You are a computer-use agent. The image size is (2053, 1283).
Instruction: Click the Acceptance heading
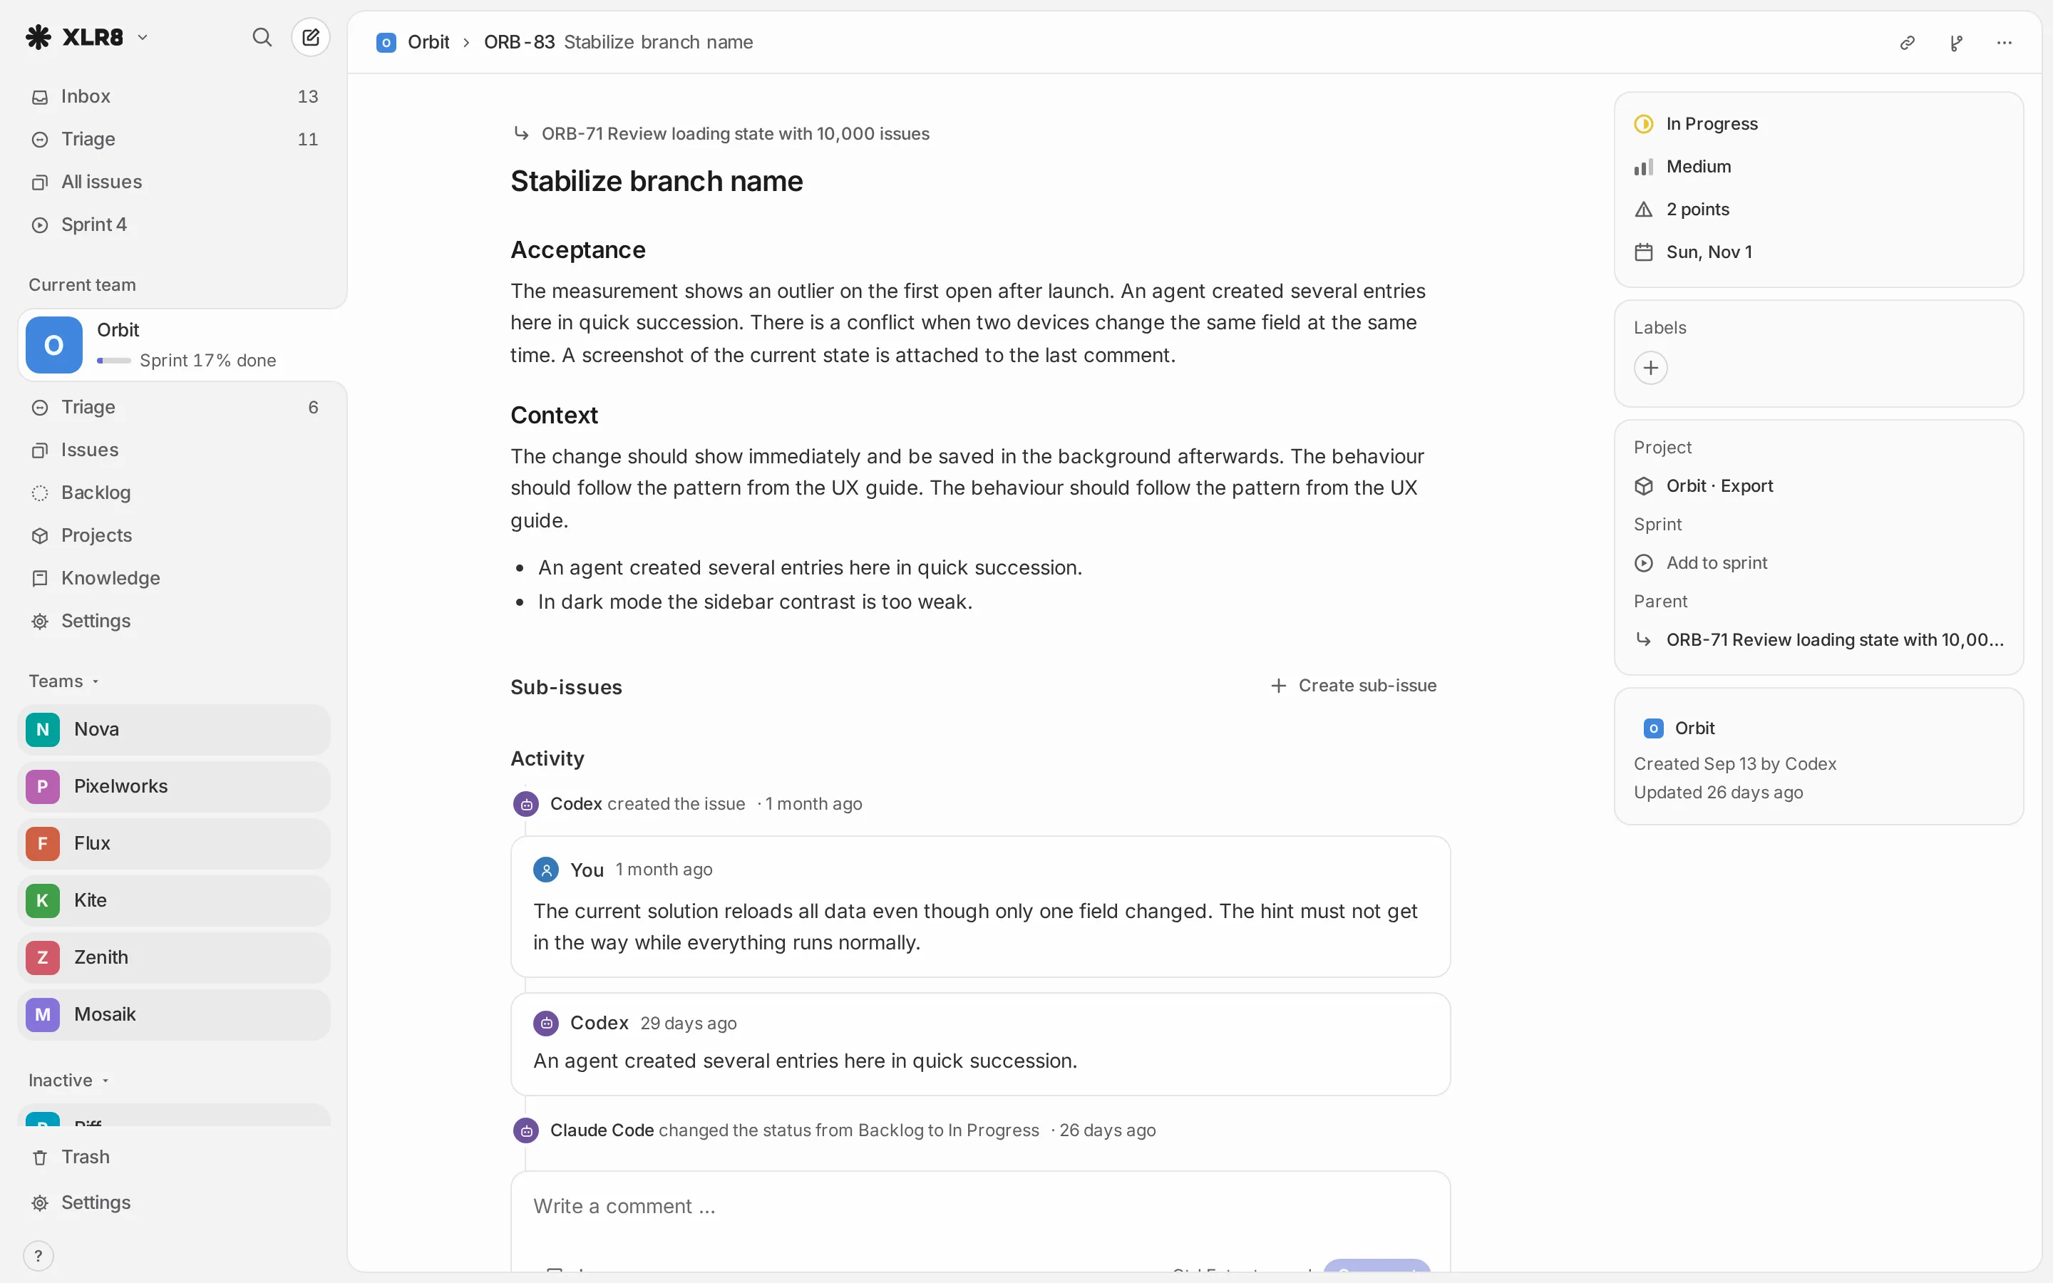(577, 250)
